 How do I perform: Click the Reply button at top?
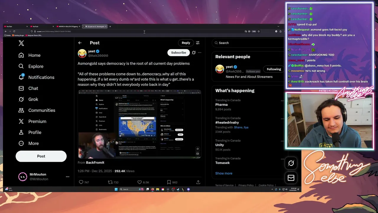(x=186, y=43)
